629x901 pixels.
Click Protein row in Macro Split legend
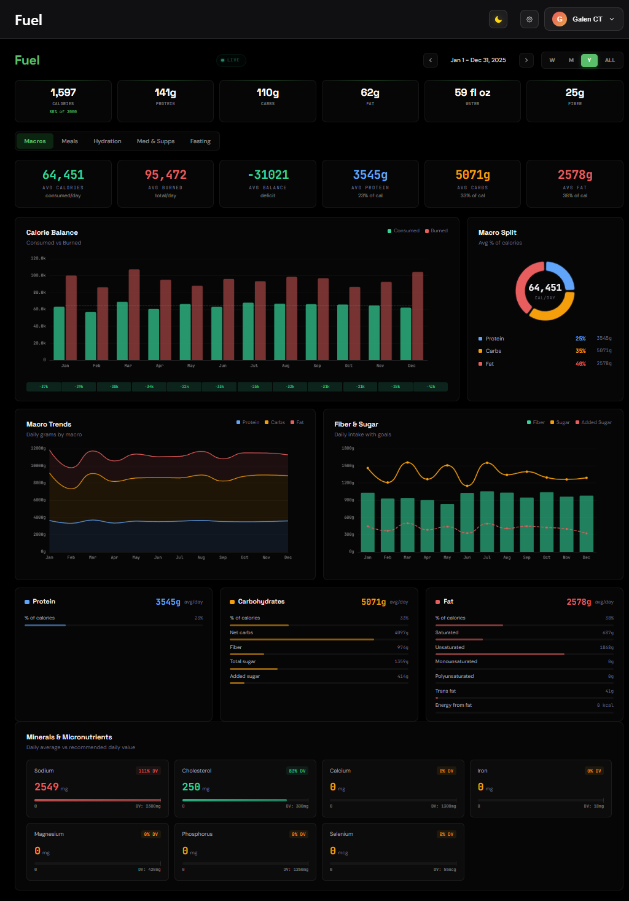coord(545,339)
